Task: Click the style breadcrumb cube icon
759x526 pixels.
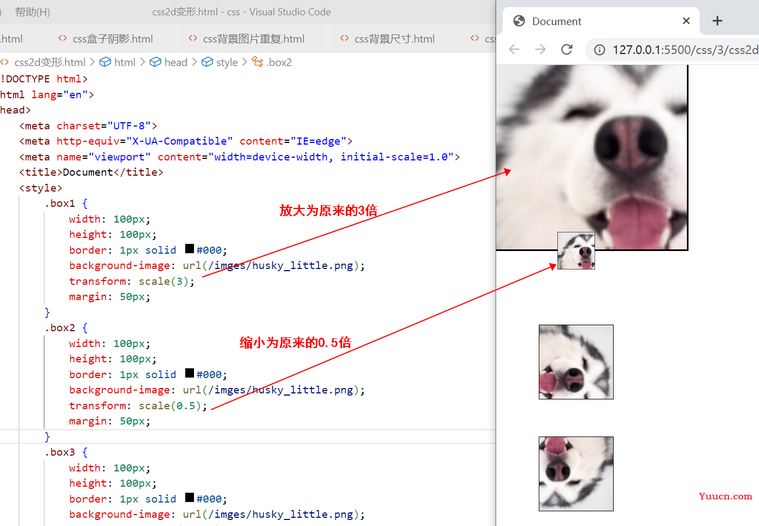Action: pos(208,62)
